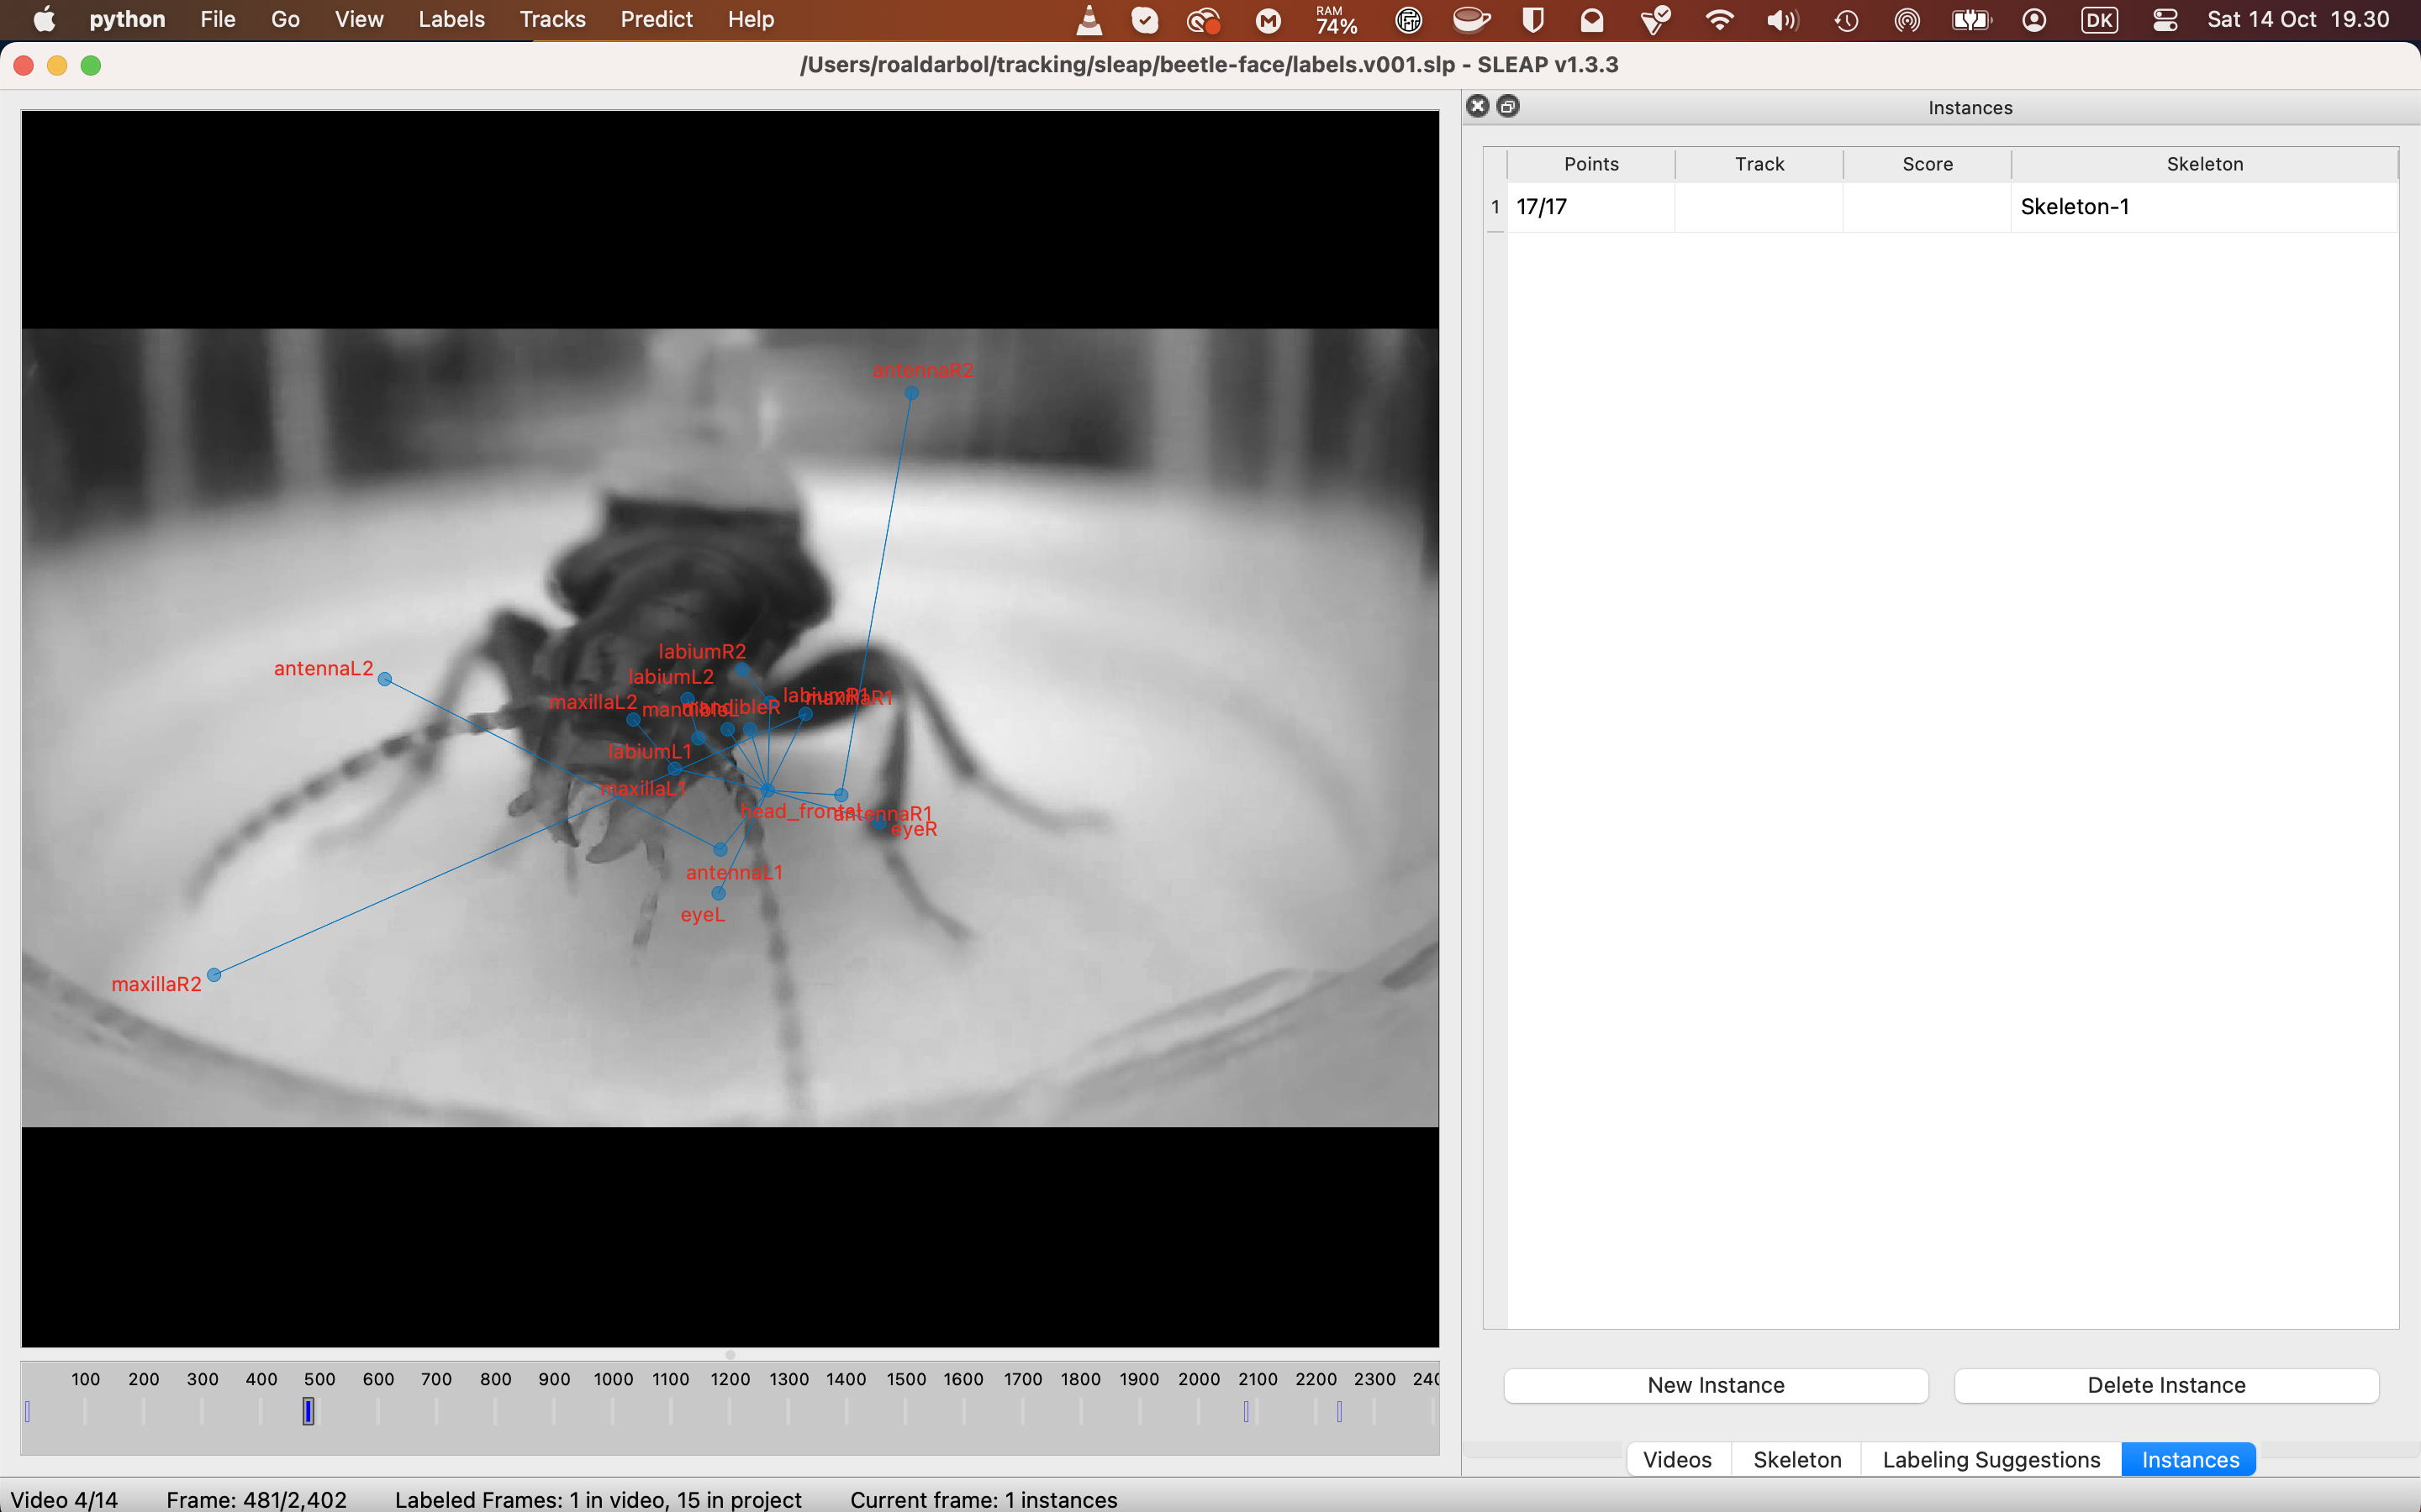Open Control Center icon
This screenshot has width=2421, height=1512.
coord(2165,20)
